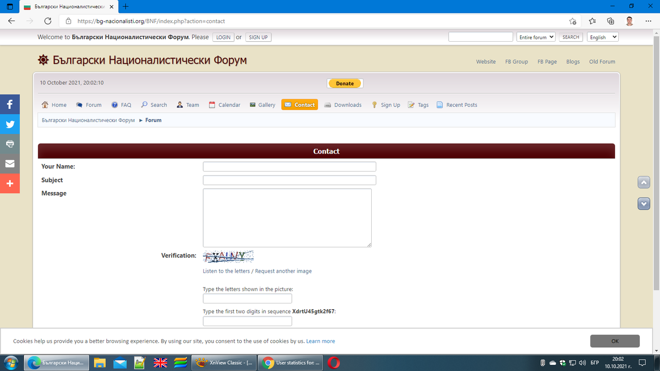660x371 pixels.
Task: Go back with browser back arrow
Action: 11,21
